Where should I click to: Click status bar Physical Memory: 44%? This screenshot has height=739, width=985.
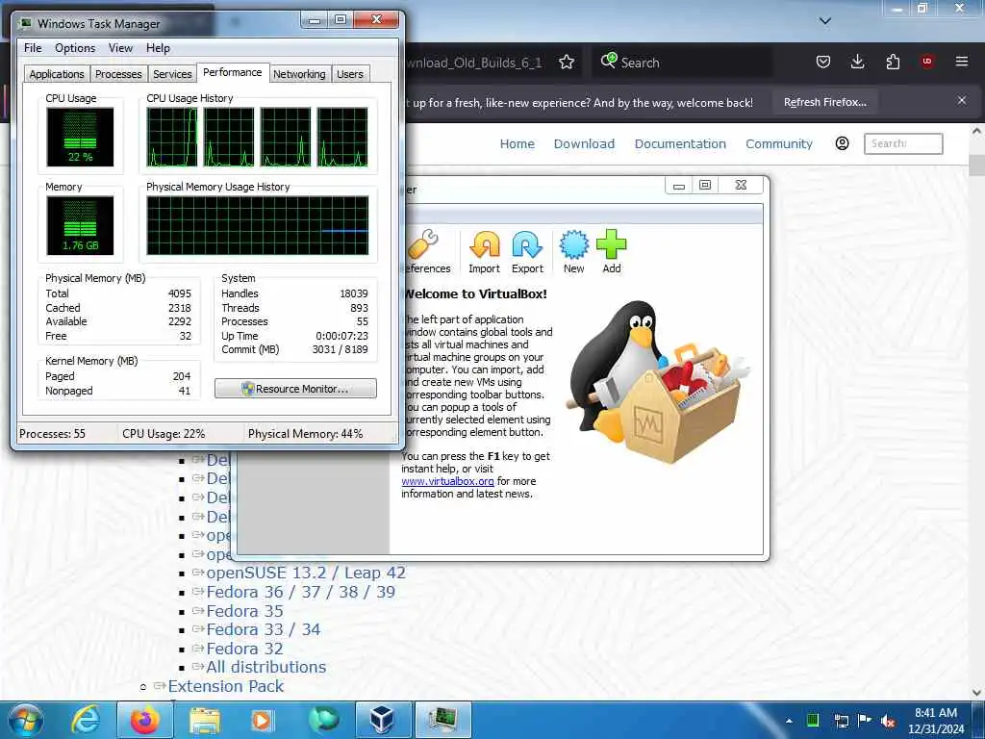tap(305, 434)
